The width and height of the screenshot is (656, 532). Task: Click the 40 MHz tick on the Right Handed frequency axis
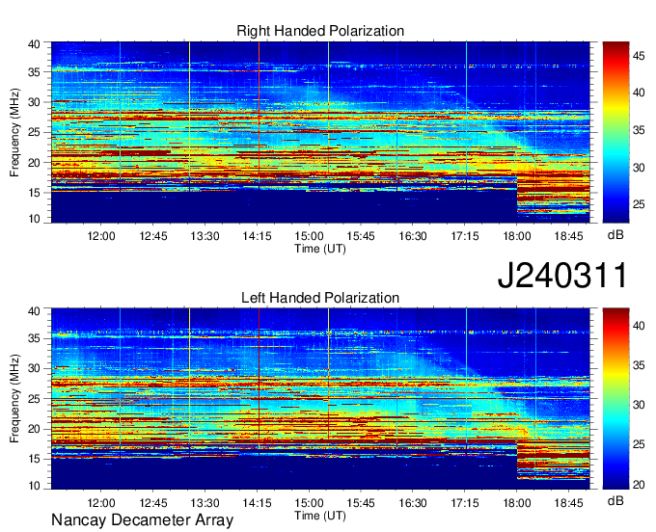click(35, 44)
